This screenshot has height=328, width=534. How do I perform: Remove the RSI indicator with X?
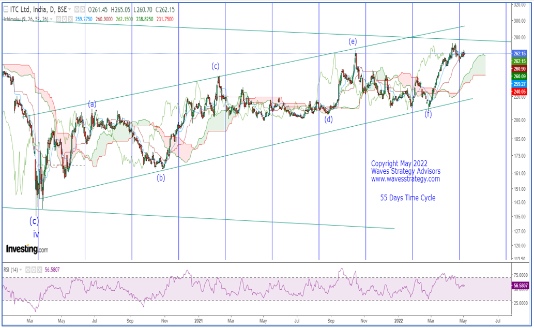click(x=39, y=270)
